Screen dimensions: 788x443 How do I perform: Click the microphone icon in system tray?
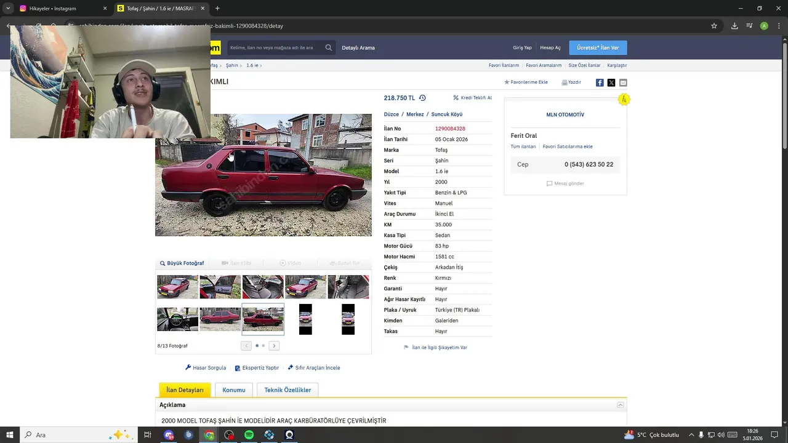pos(701,435)
